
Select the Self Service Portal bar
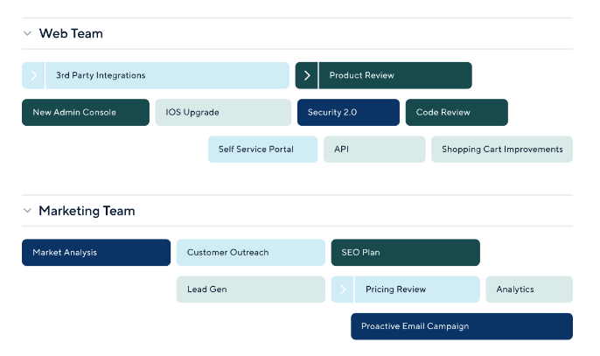coord(263,150)
